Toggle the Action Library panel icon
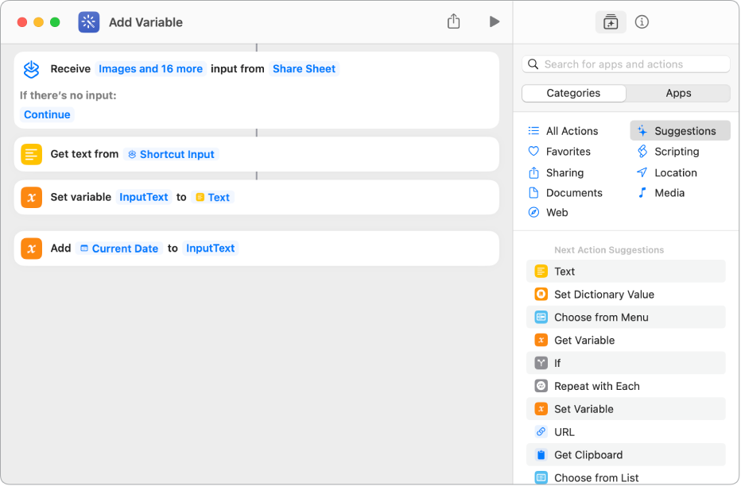 point(611,22)
